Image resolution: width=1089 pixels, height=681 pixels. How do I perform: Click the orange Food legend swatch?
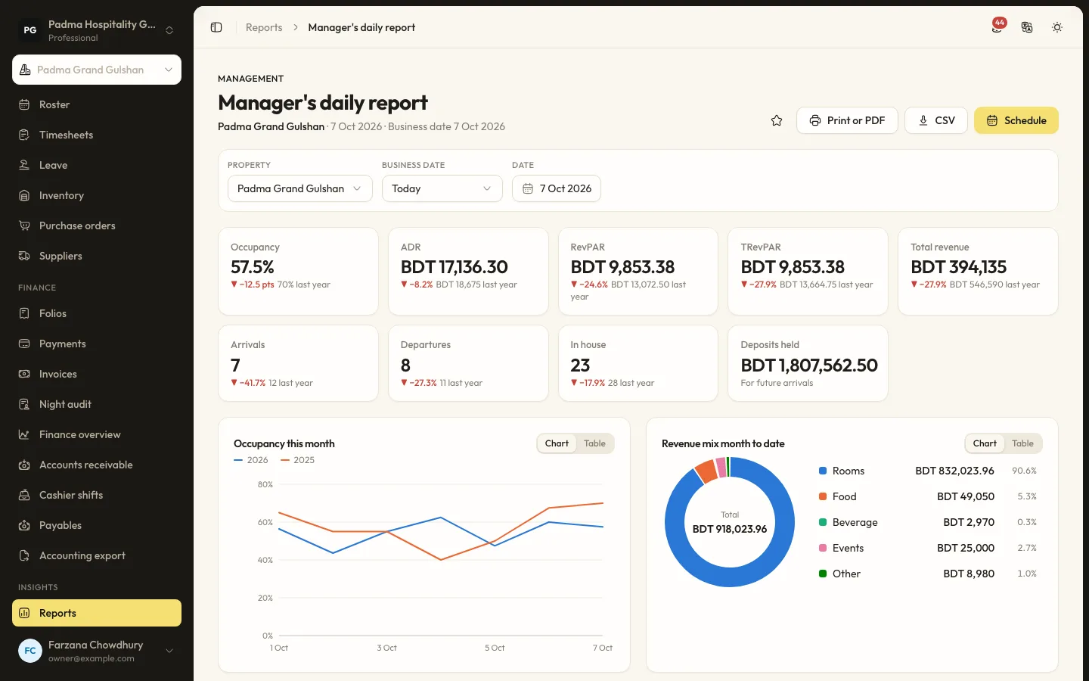click(823, 496)
